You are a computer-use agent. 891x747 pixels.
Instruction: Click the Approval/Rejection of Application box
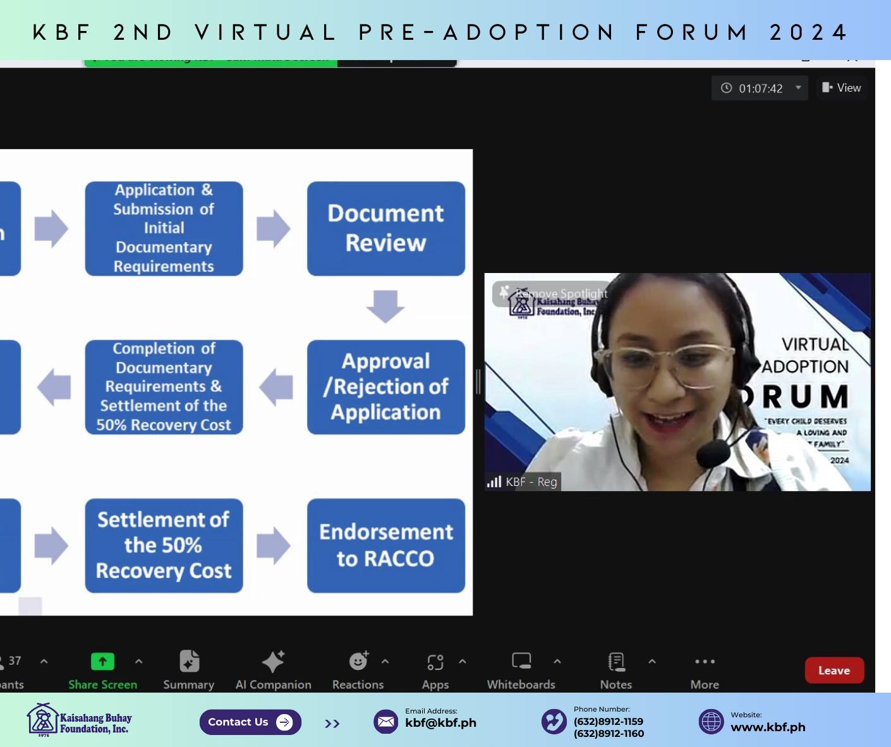[x=386, y=387]
